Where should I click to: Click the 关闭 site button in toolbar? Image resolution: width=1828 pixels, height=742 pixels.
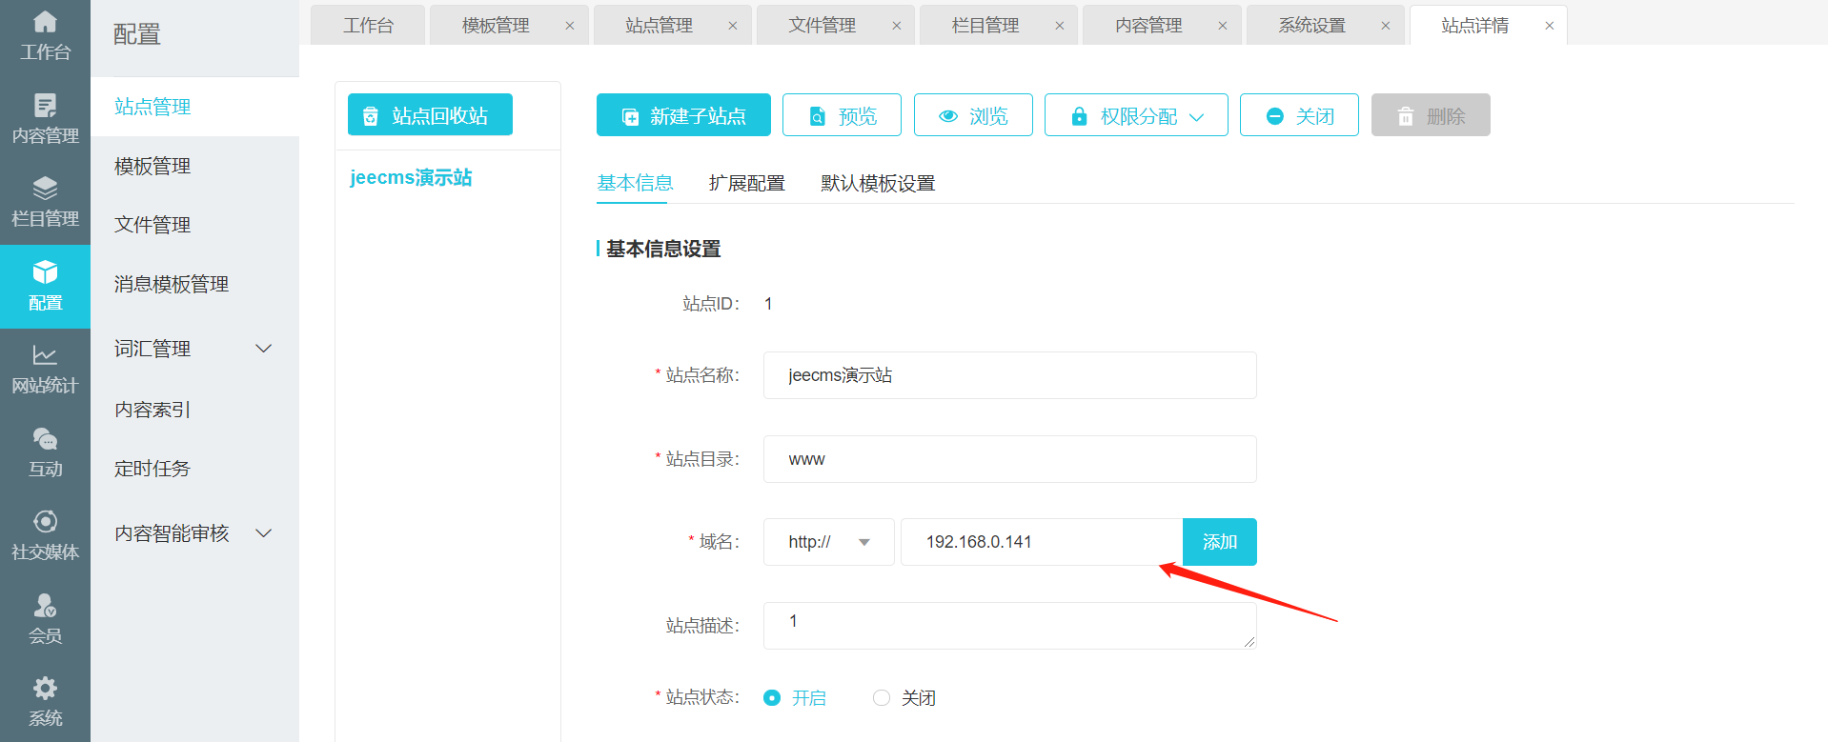[1299, 115]
